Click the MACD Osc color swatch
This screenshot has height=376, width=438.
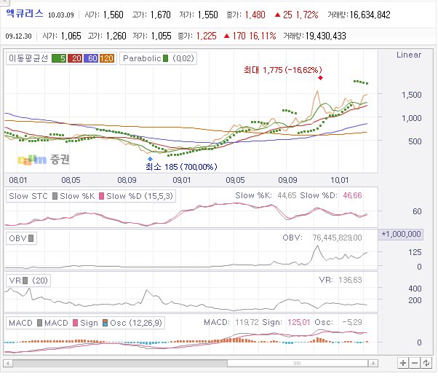click(105, 323)
